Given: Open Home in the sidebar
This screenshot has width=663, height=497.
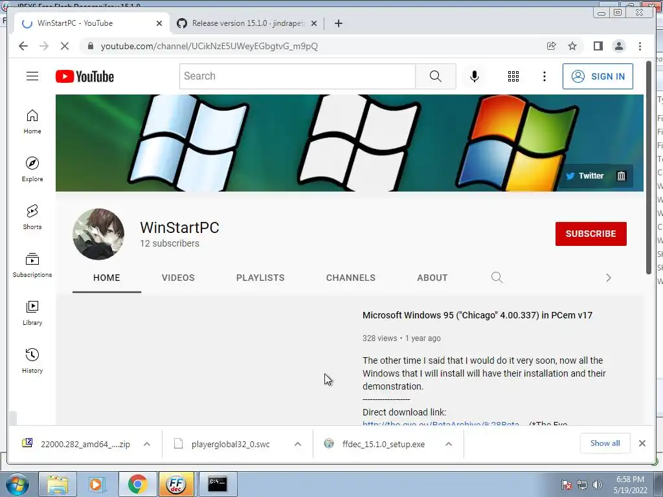Looking at the screenshot, I should click(x=32, y=122).
